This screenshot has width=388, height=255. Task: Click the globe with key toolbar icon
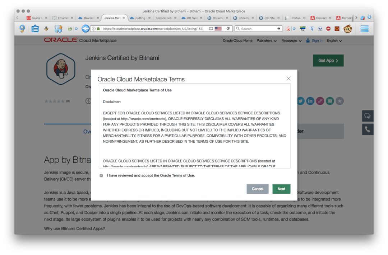click(x=59, y=29)
